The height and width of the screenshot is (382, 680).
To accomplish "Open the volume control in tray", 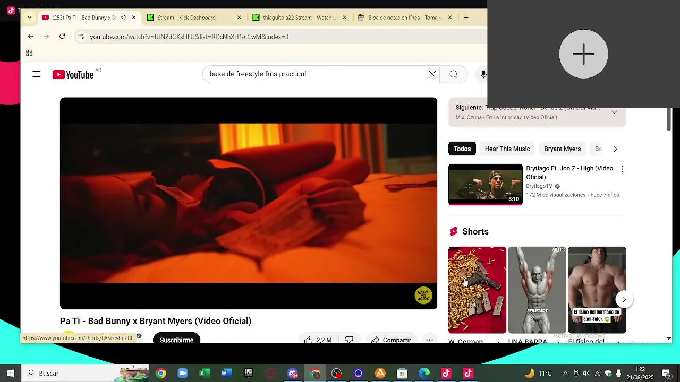I will tap(586, 374).
